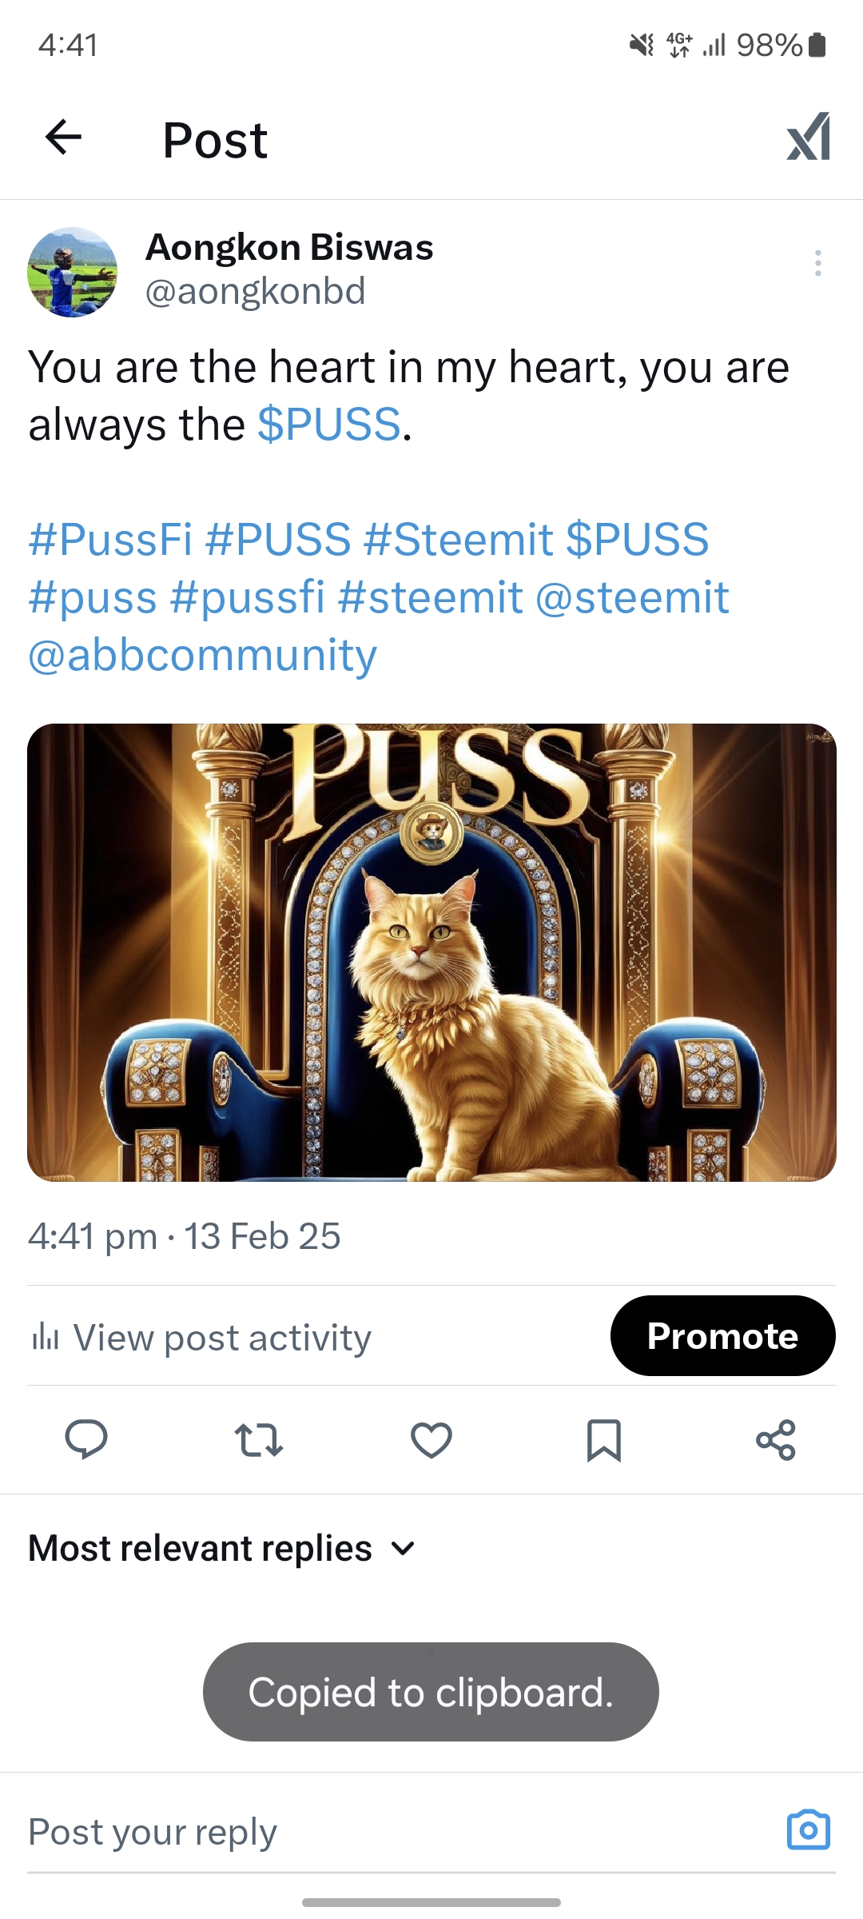Like the post with heart icon
The width and height of the screenshot is (863, 1919).
click(431, 1440)
